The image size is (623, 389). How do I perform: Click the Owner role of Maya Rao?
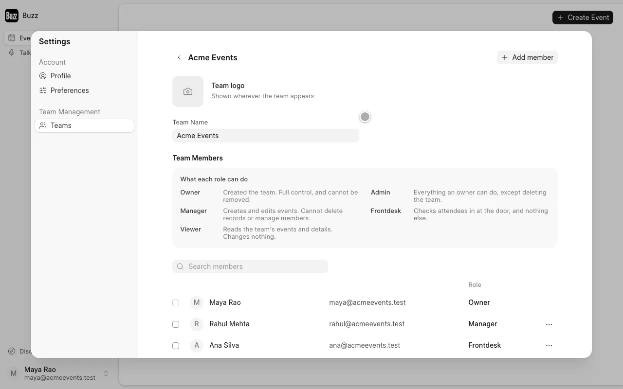[x=479, y=302]
